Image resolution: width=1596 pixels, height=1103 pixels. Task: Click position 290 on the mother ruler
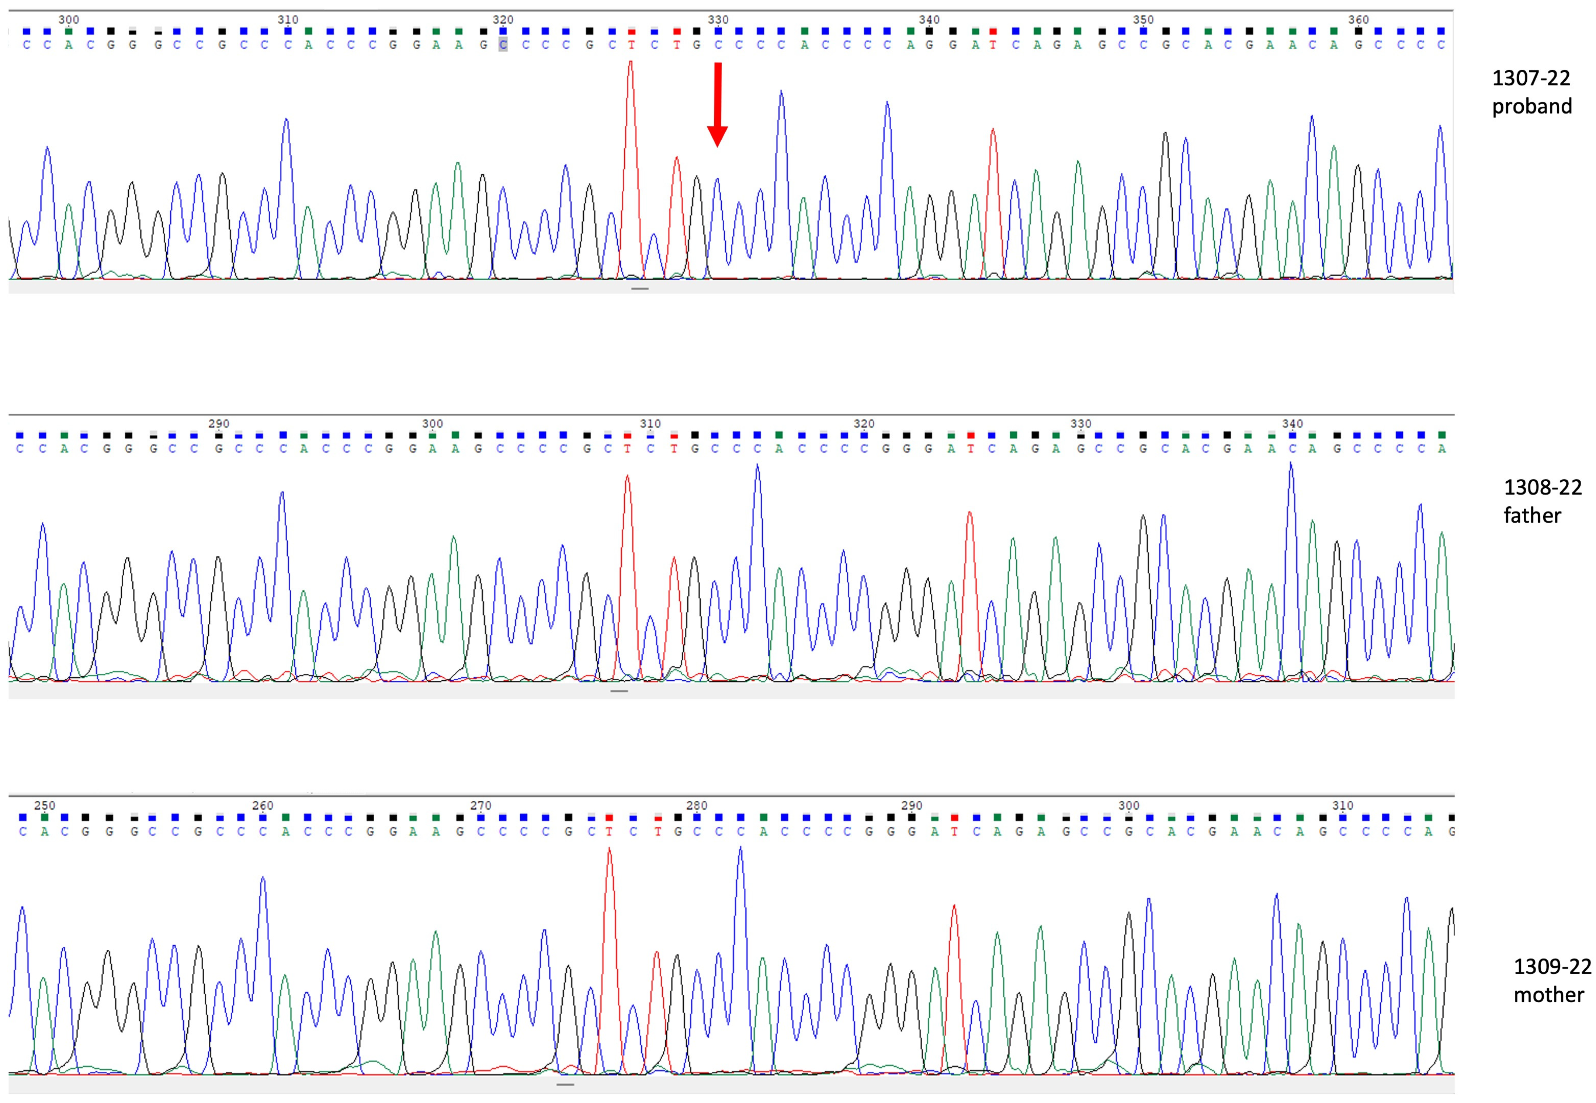(912, 805)
